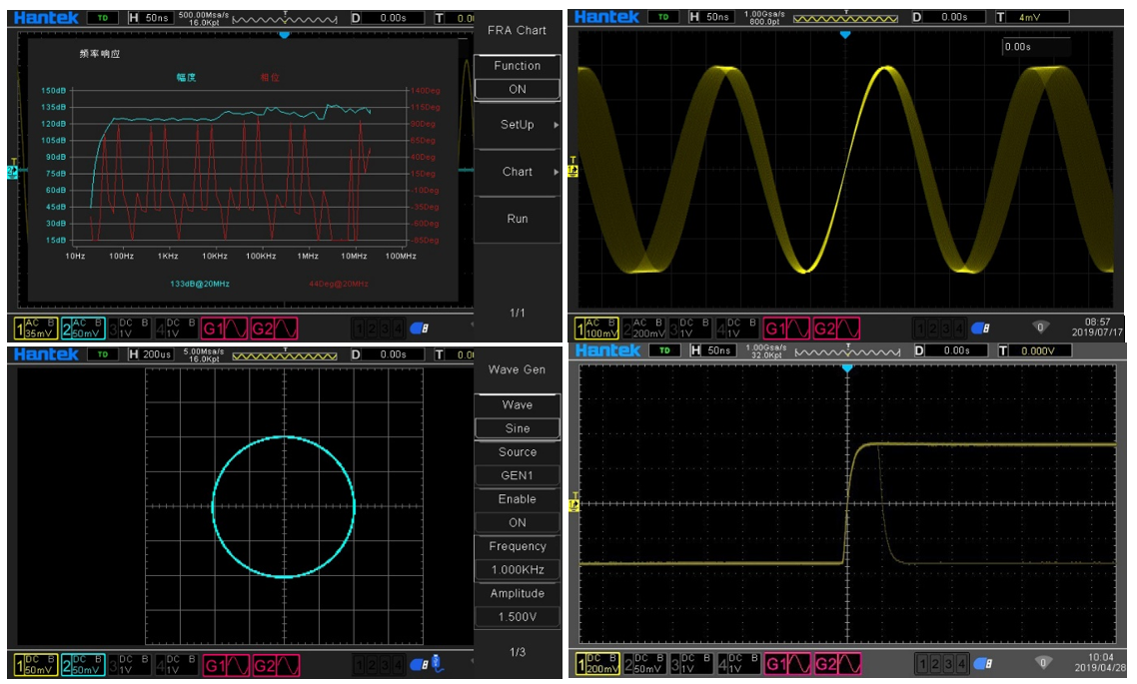Click the USB status icon in FRA Chart screen
The height and width of the screenshot is (684, 1137).
point(419,329)
